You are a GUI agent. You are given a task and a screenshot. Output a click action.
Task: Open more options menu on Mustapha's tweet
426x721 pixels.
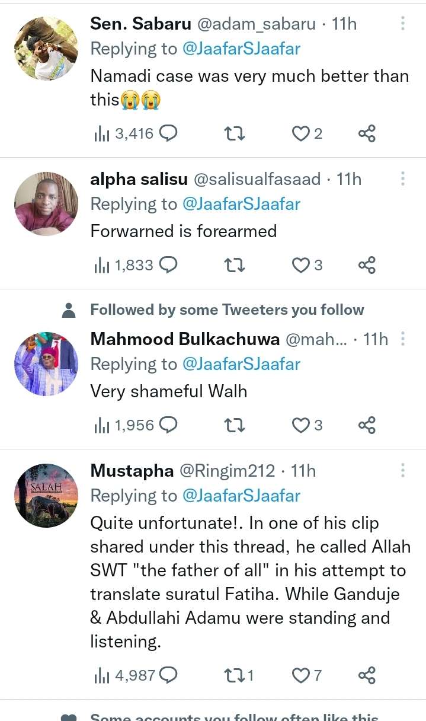[403, 471]
